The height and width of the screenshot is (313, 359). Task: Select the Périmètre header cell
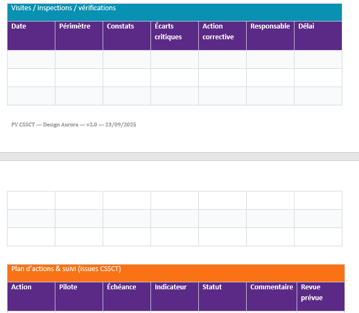(x=78, y=35)
